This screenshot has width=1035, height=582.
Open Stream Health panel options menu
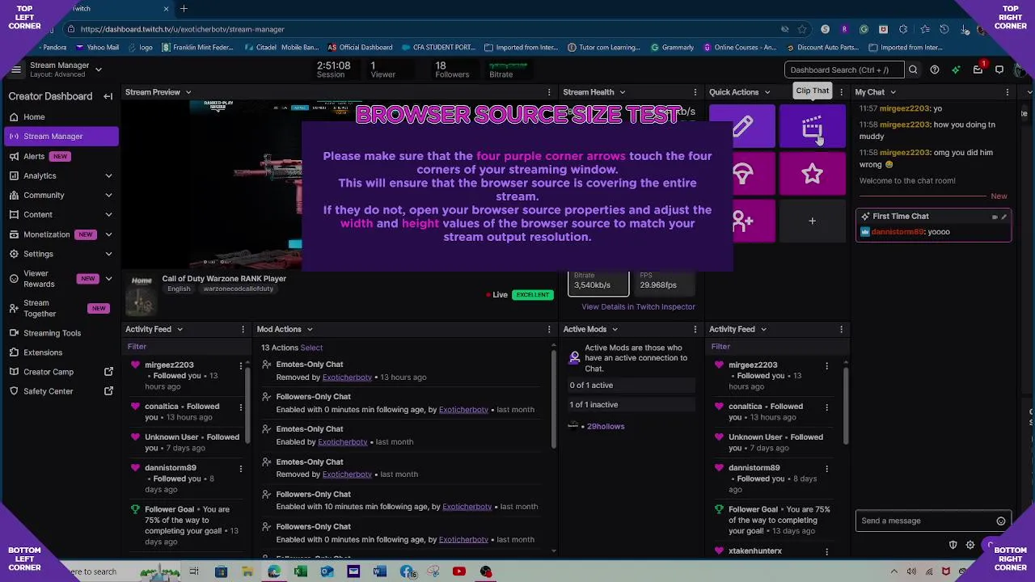tap(695, 92)
